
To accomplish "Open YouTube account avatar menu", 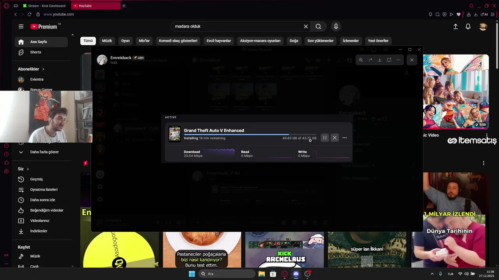I will 483,26.
